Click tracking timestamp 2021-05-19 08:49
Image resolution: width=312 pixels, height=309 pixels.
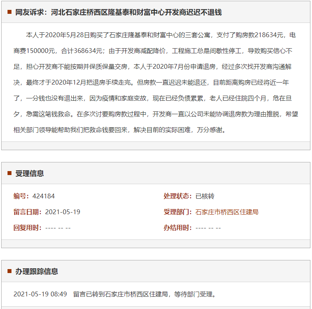click(x=40, y=294)
